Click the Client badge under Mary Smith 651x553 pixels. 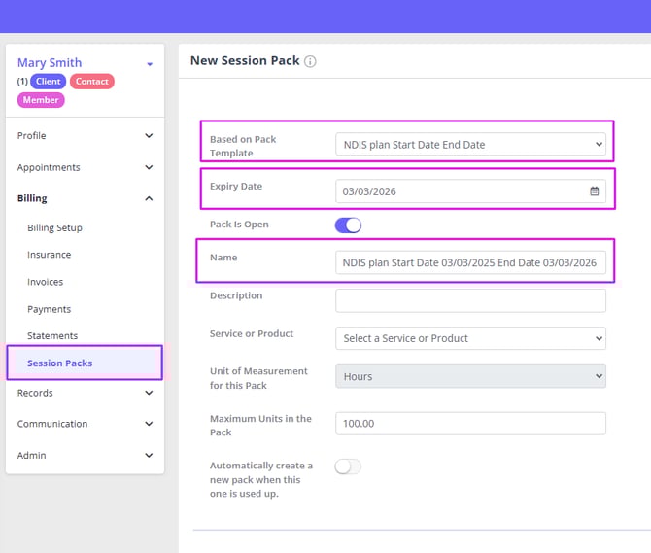click(48, 82)
